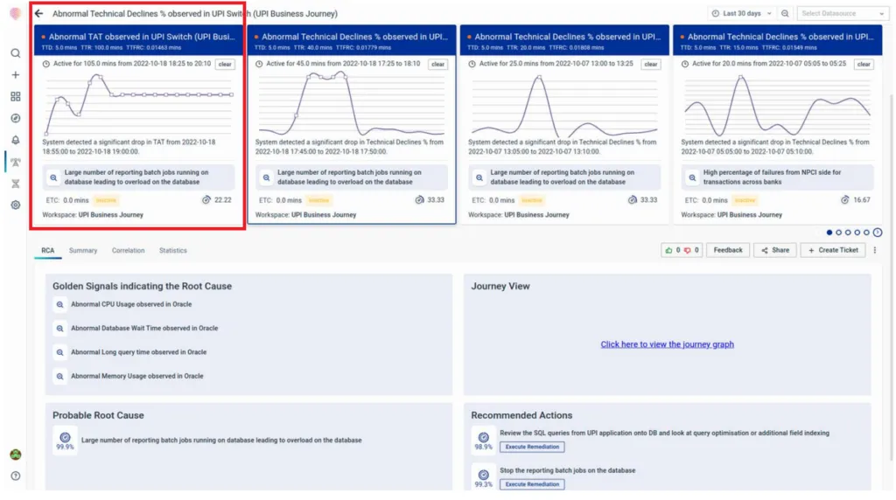Execute Remediation for reviewing the SQL queries
This screenshot has height=500, width=896.
click(x=532, y=447)
